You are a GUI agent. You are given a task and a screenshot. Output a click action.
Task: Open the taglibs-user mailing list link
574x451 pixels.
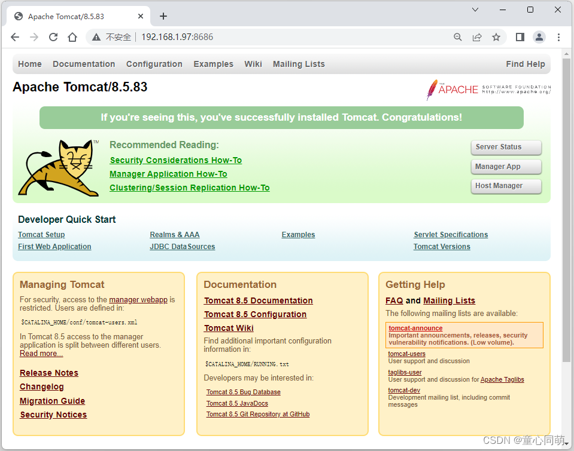click(405, 372)
